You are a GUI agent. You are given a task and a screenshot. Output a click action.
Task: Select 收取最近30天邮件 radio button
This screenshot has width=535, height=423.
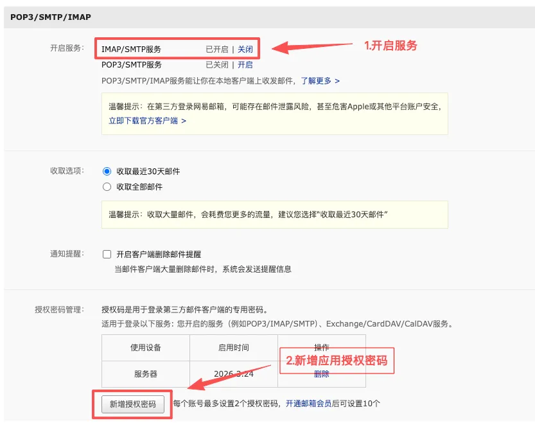coord(107,171)
